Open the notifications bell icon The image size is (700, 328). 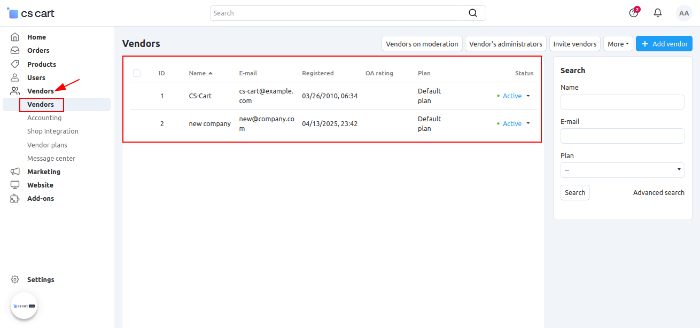[658, 13]
